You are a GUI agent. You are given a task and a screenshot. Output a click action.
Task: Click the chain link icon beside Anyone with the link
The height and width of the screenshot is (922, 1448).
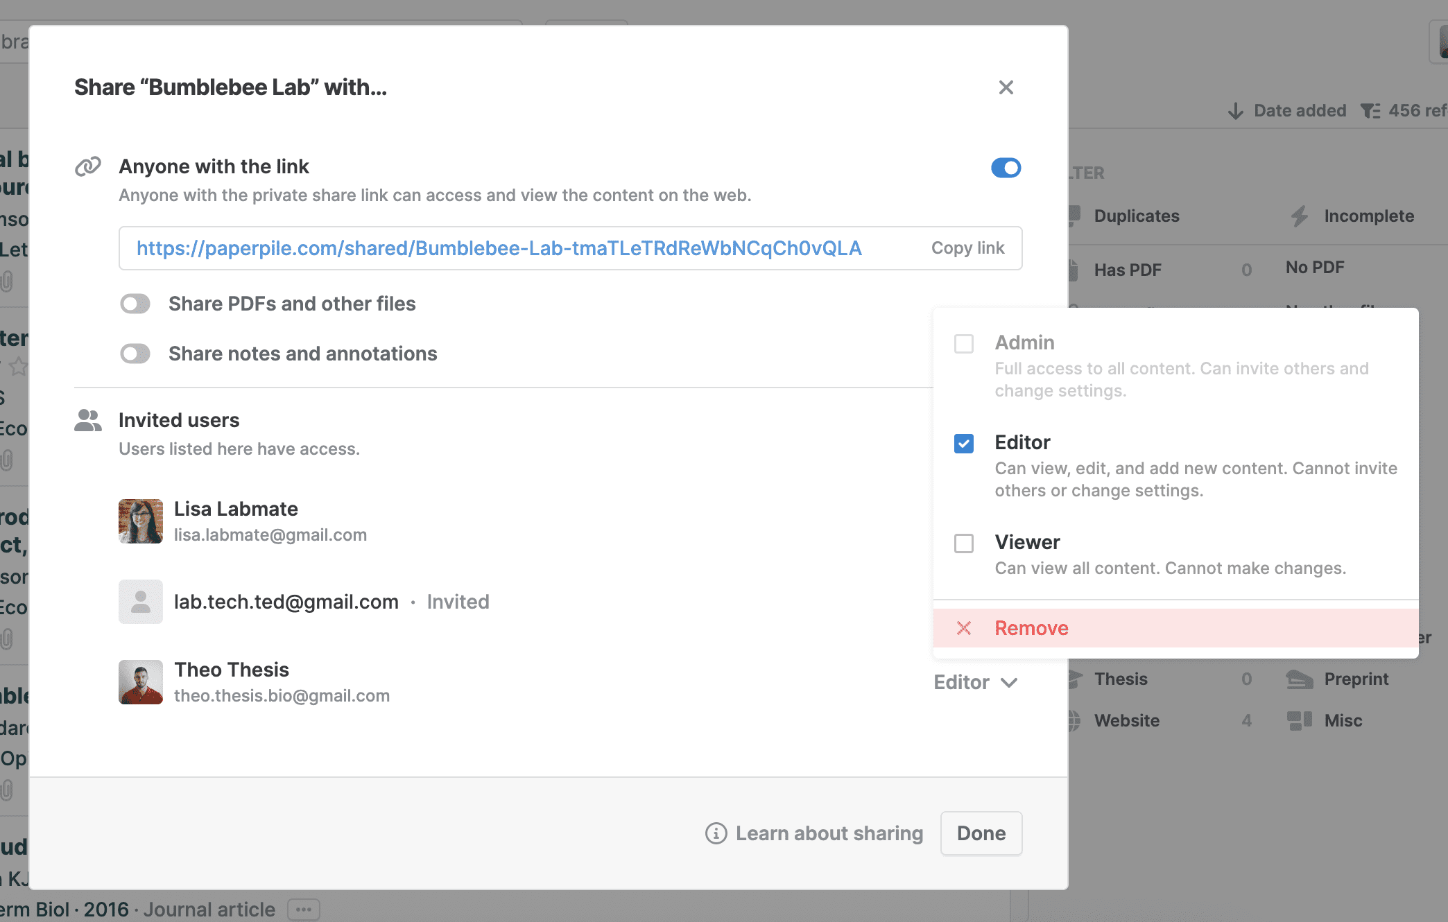(x=88, y=166)
